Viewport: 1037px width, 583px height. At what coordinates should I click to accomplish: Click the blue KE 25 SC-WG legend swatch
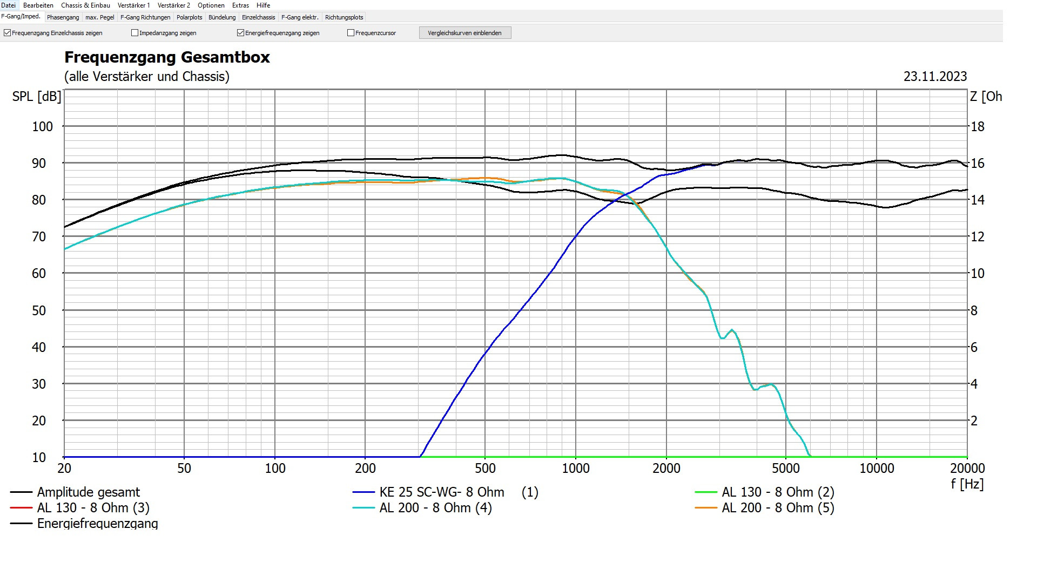pos(363,492)
